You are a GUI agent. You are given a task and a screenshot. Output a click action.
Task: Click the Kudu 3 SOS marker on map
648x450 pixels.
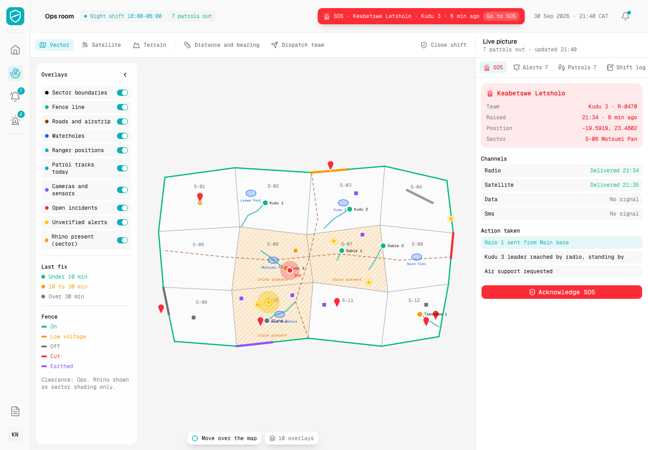coord(290,270)
